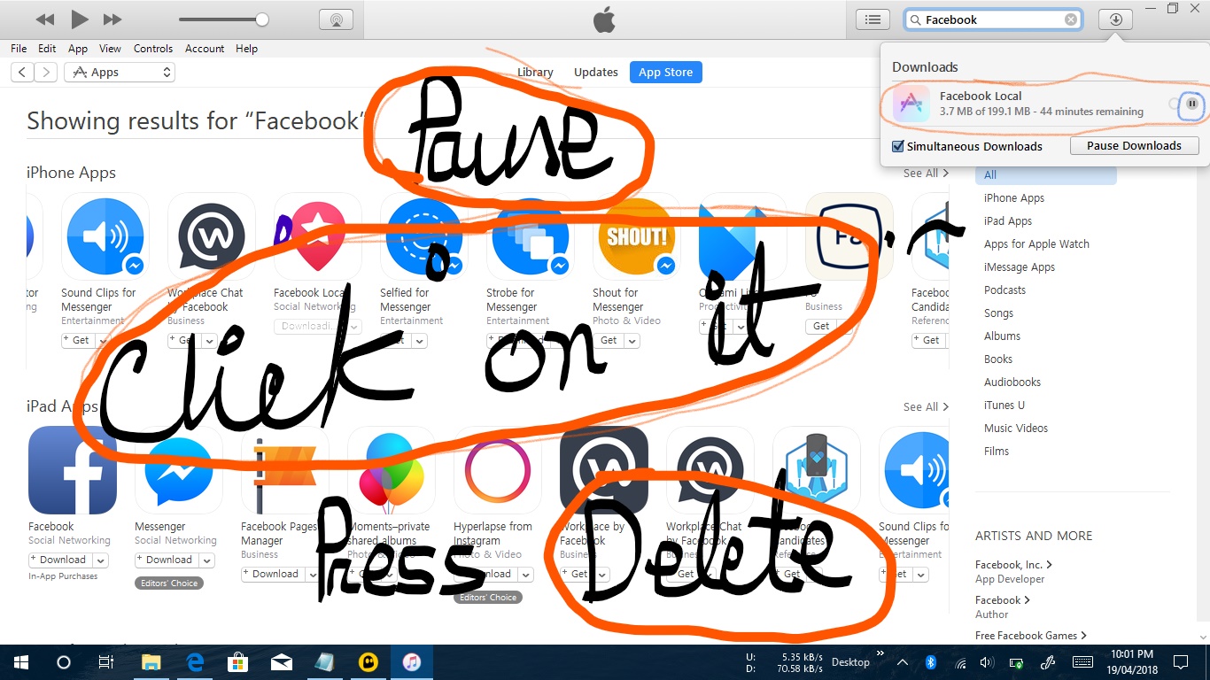Image resolution: width=1210 pixels, height=680 pixels.
Task: Open Microsoft Edge from taskbar
Action: (x=195, y=661)
